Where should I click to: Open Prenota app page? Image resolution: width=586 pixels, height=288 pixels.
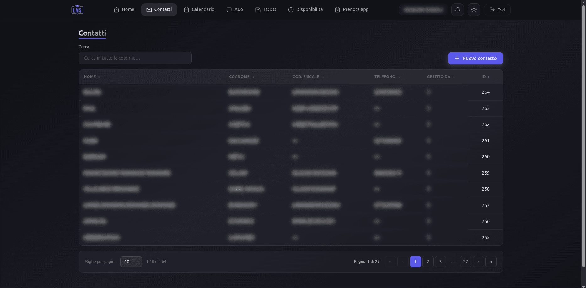pos(352,10)
